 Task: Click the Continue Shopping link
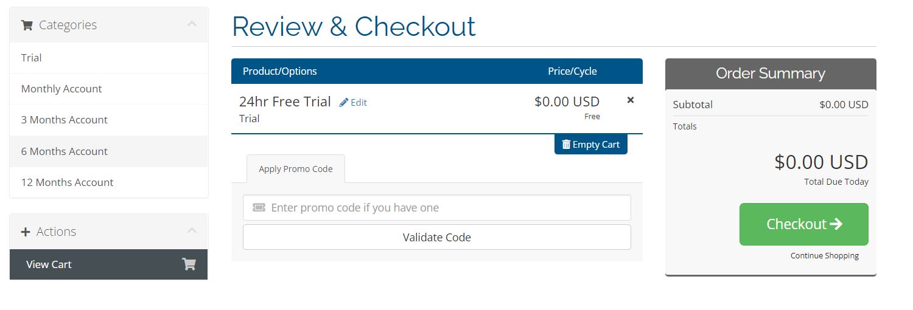point(825,256)
